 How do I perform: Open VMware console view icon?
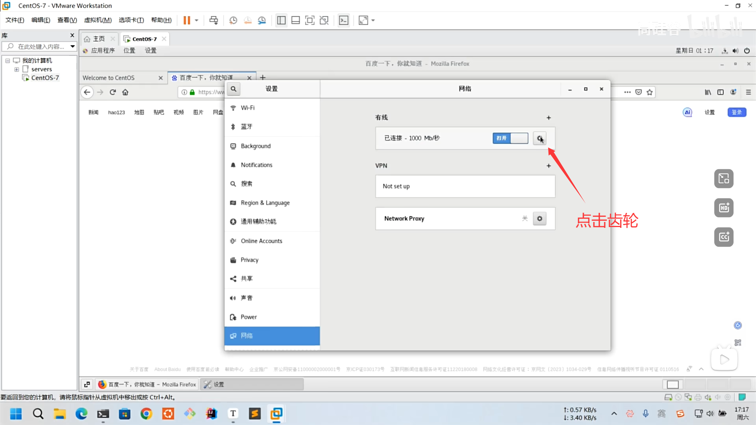click(x=344, y=20)
